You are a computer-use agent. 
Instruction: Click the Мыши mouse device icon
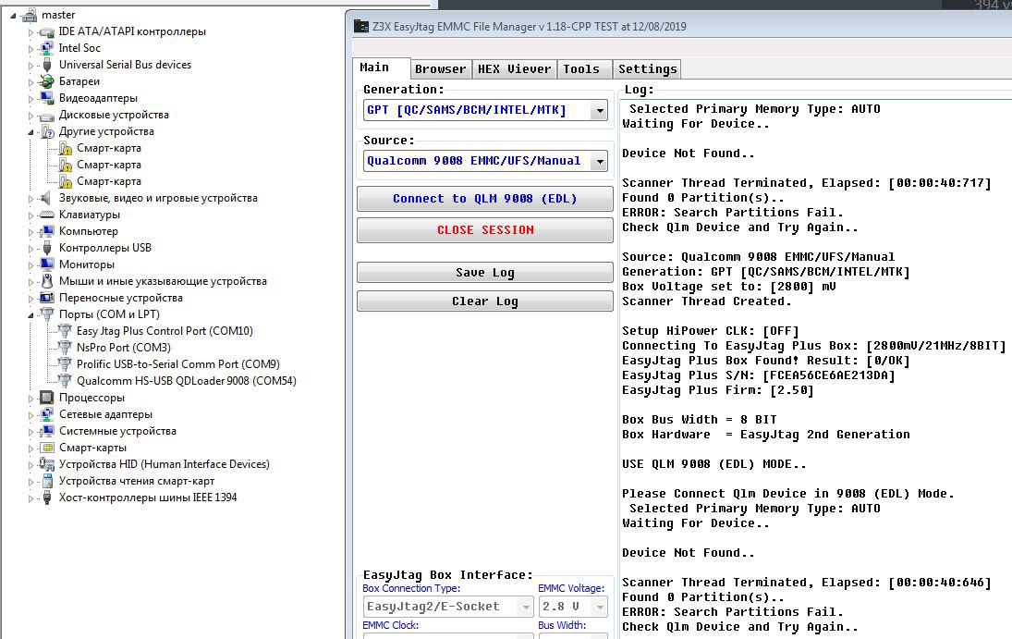[x=46, y=282]
